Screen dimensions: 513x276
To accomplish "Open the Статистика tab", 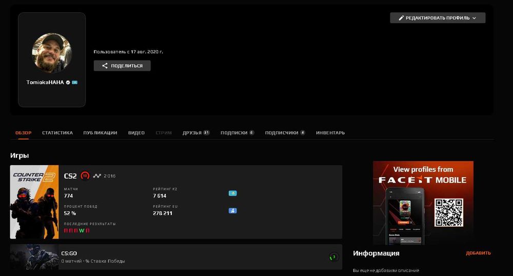I will click(x=57, y=133).
